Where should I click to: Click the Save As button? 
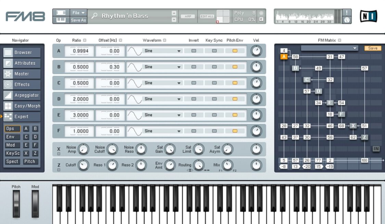coord(78,20)
